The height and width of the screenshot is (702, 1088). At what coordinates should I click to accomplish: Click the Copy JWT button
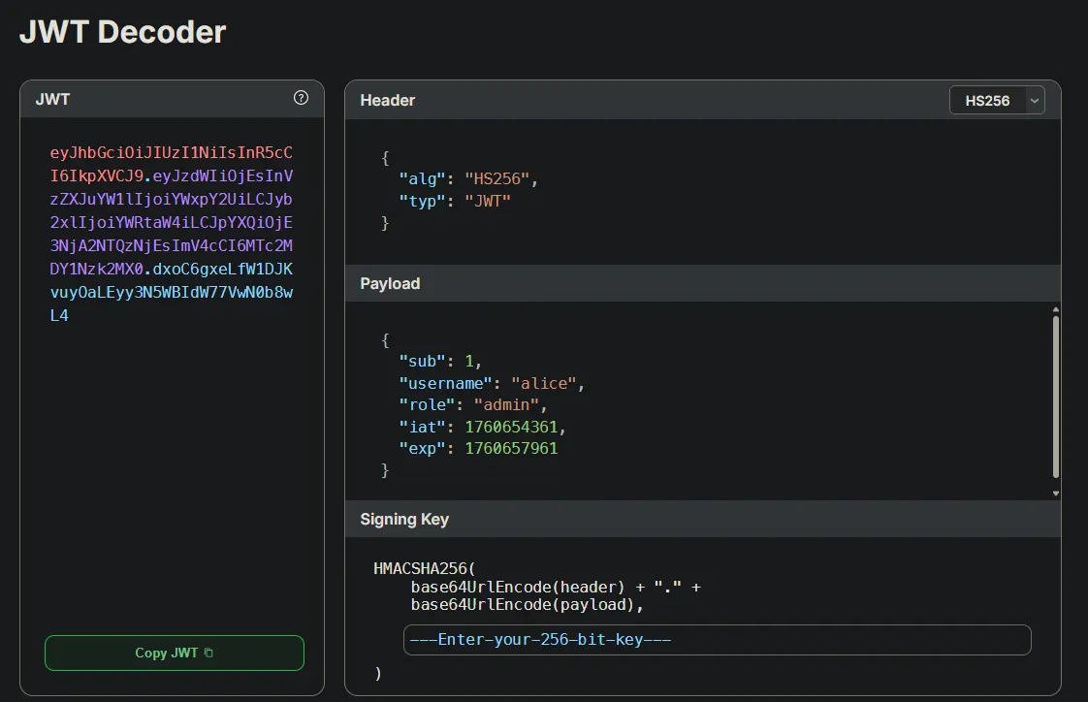174,653
